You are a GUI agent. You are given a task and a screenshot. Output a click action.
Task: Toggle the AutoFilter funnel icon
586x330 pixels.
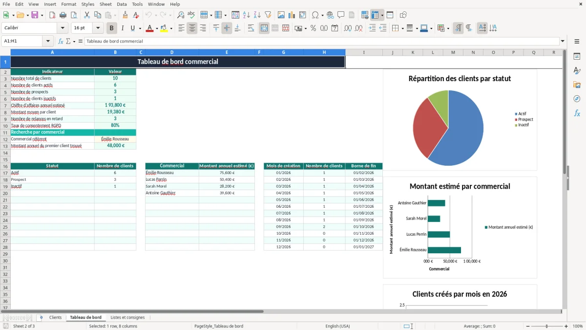pyautogui.click(x=268, y=15)
